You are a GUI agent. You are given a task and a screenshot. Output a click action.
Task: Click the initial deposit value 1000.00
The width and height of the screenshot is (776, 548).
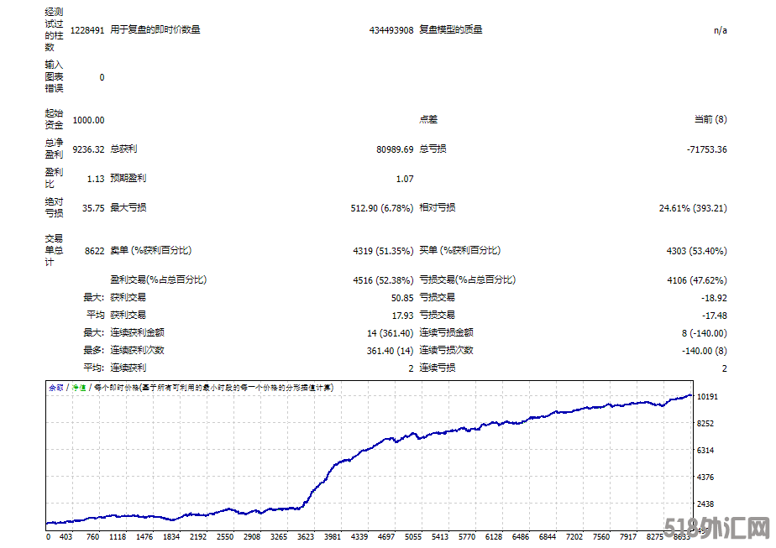[x=88, y=121]
